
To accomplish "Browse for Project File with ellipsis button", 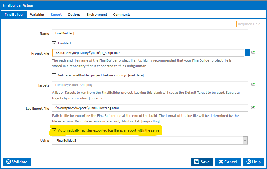I will (247, 53).
